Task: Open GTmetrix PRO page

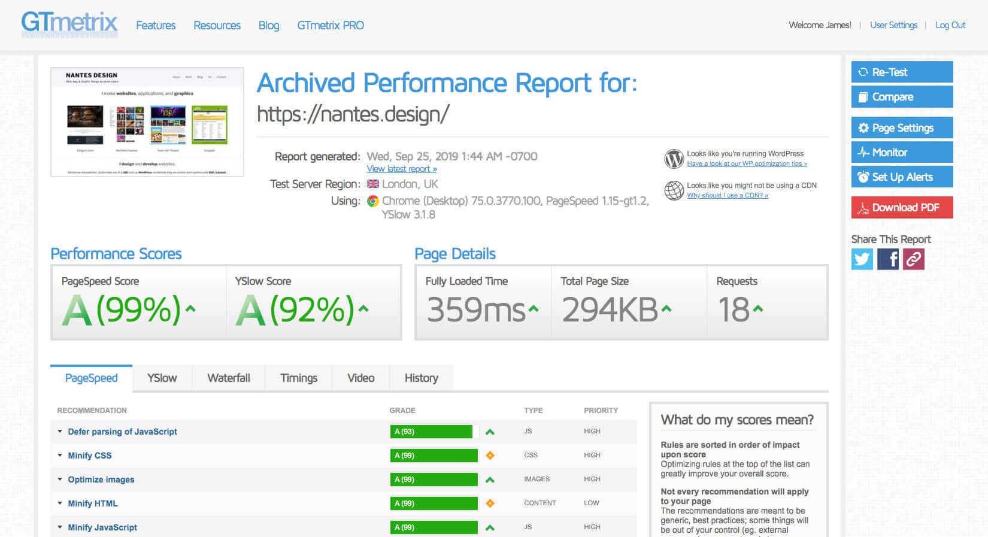Action: [331, 25]
